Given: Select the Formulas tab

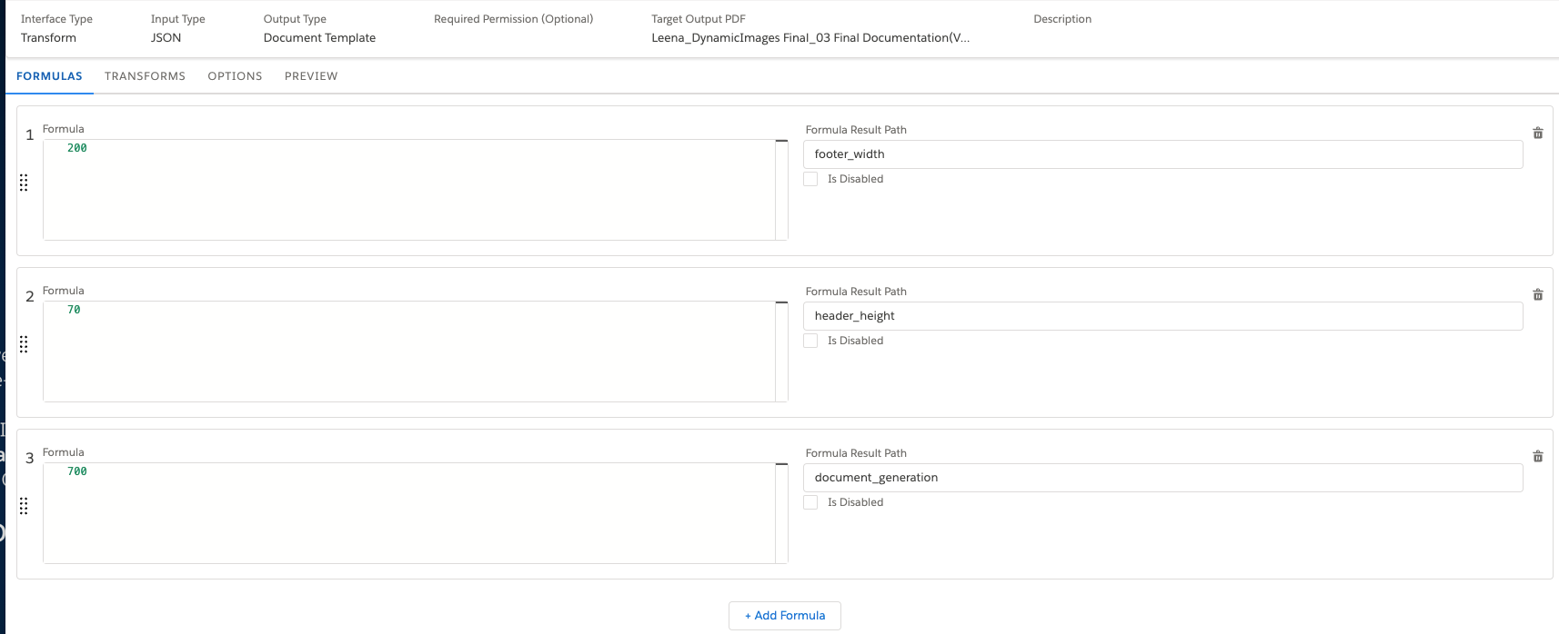Looking at the screenshot, I should [49, 76].
